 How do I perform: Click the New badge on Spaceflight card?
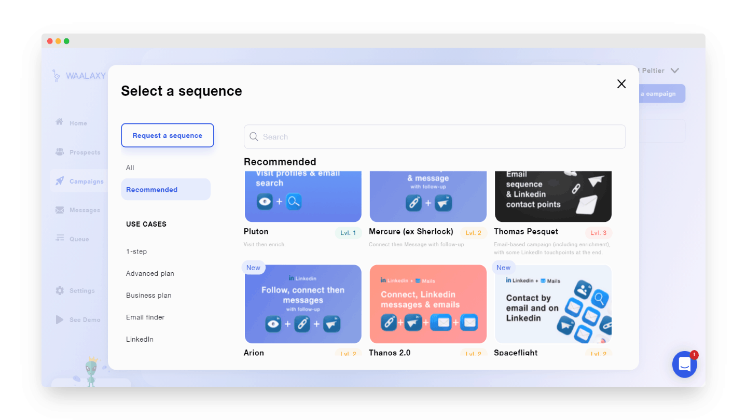point(504,268)
